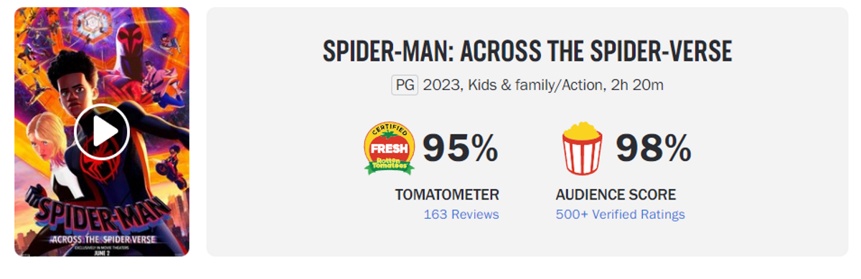Click the 2023 genre and runtime info line
The image size is (861, 279).
tap(543, 84)
